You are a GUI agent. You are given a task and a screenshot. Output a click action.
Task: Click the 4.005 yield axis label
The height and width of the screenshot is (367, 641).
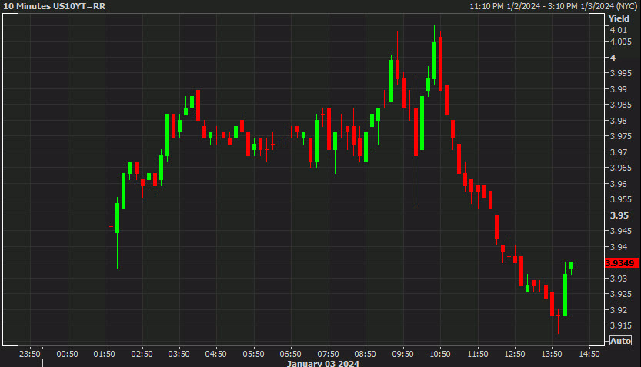coord(620,42)
